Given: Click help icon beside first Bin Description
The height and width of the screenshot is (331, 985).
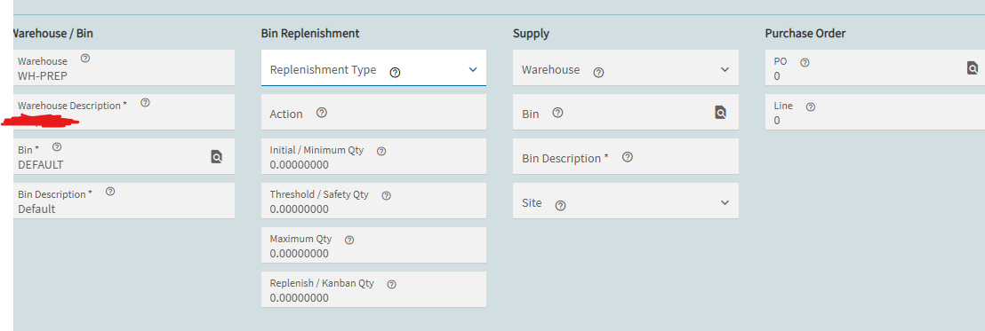Looking at the screenshot, I should 110,191.
